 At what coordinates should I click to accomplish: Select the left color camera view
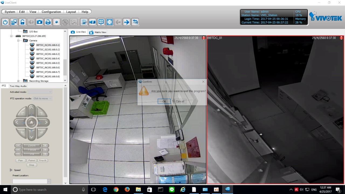138,110
